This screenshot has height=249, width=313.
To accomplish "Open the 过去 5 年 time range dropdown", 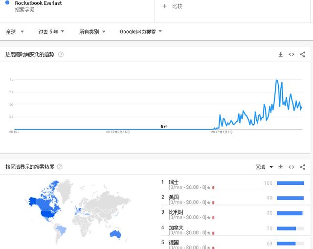I will point(51,31).
